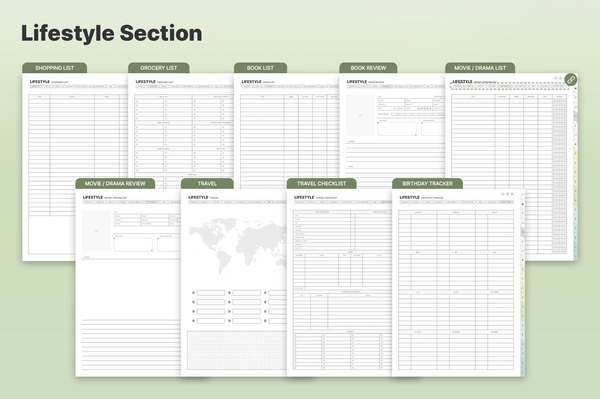Click the heart side tab on Movie/Drama List page

coord(576,144)
